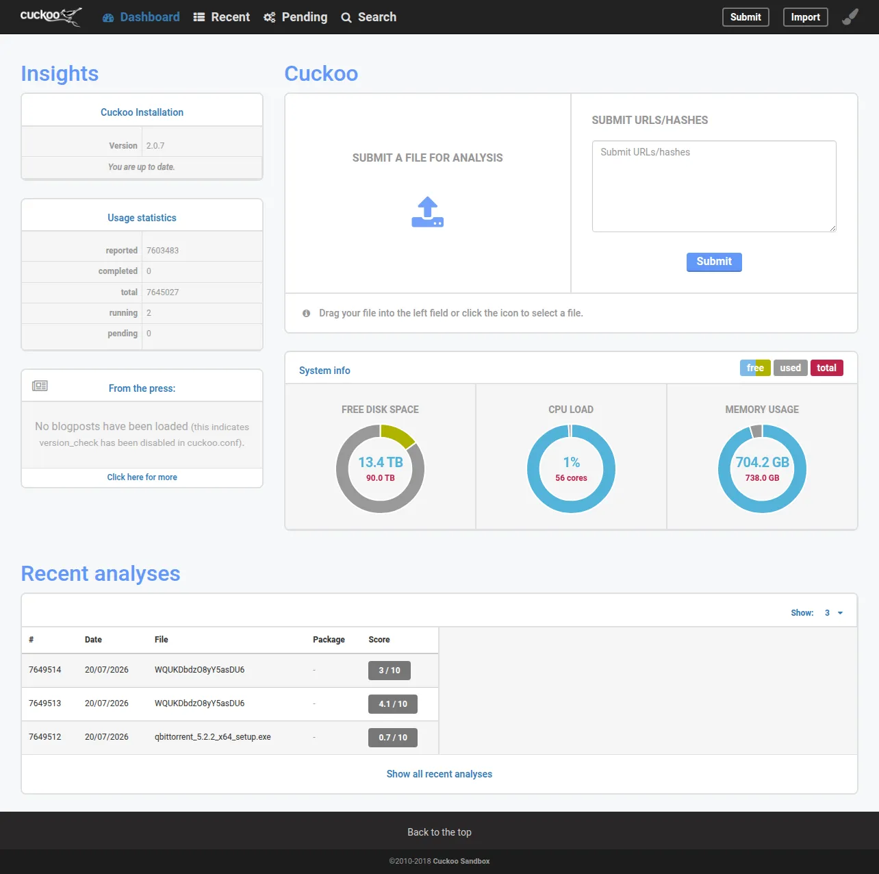Viewport: 879px width, 874px height.
Task: Click the Import button in navbar
Action: click(805, 17)
